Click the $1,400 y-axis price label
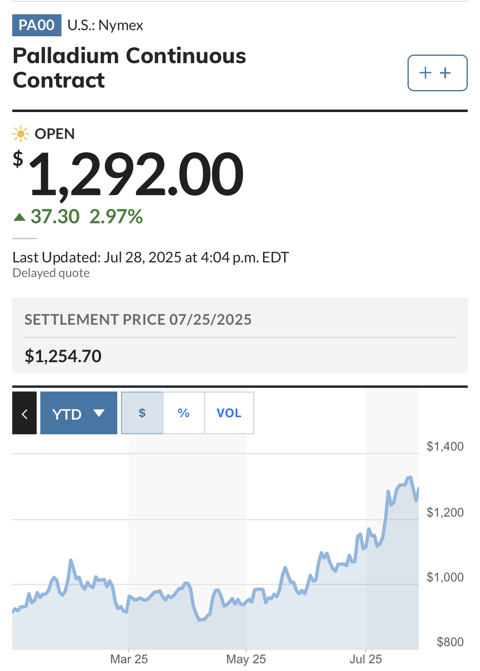This screenshot has width=480, height=671. click(x=445, y=447)
